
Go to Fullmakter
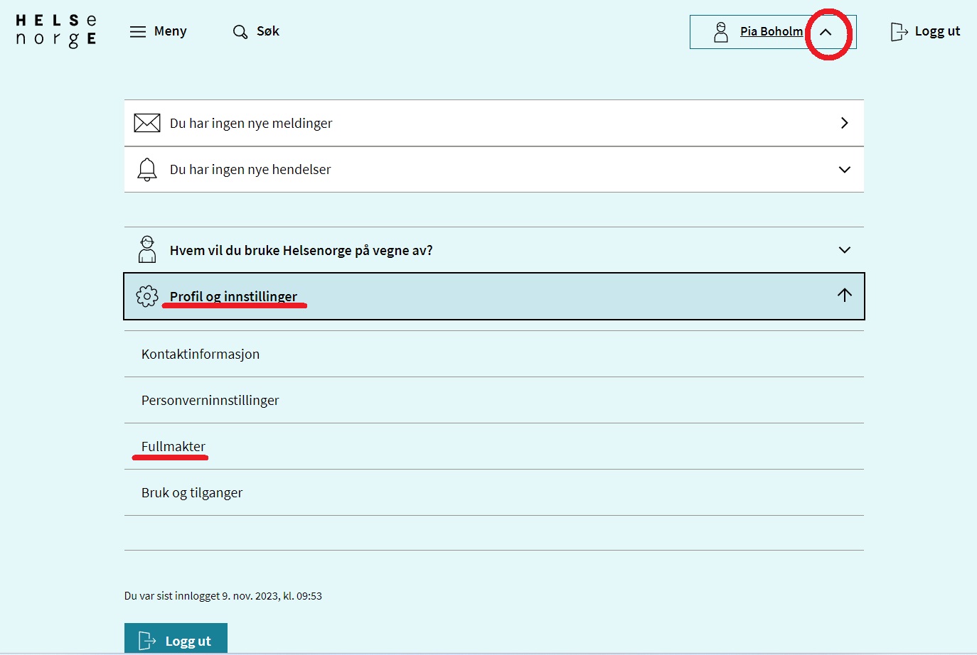[173, 446]
